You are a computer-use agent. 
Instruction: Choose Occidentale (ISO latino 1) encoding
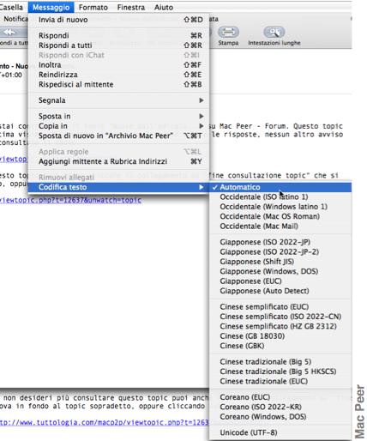[280, 196]
